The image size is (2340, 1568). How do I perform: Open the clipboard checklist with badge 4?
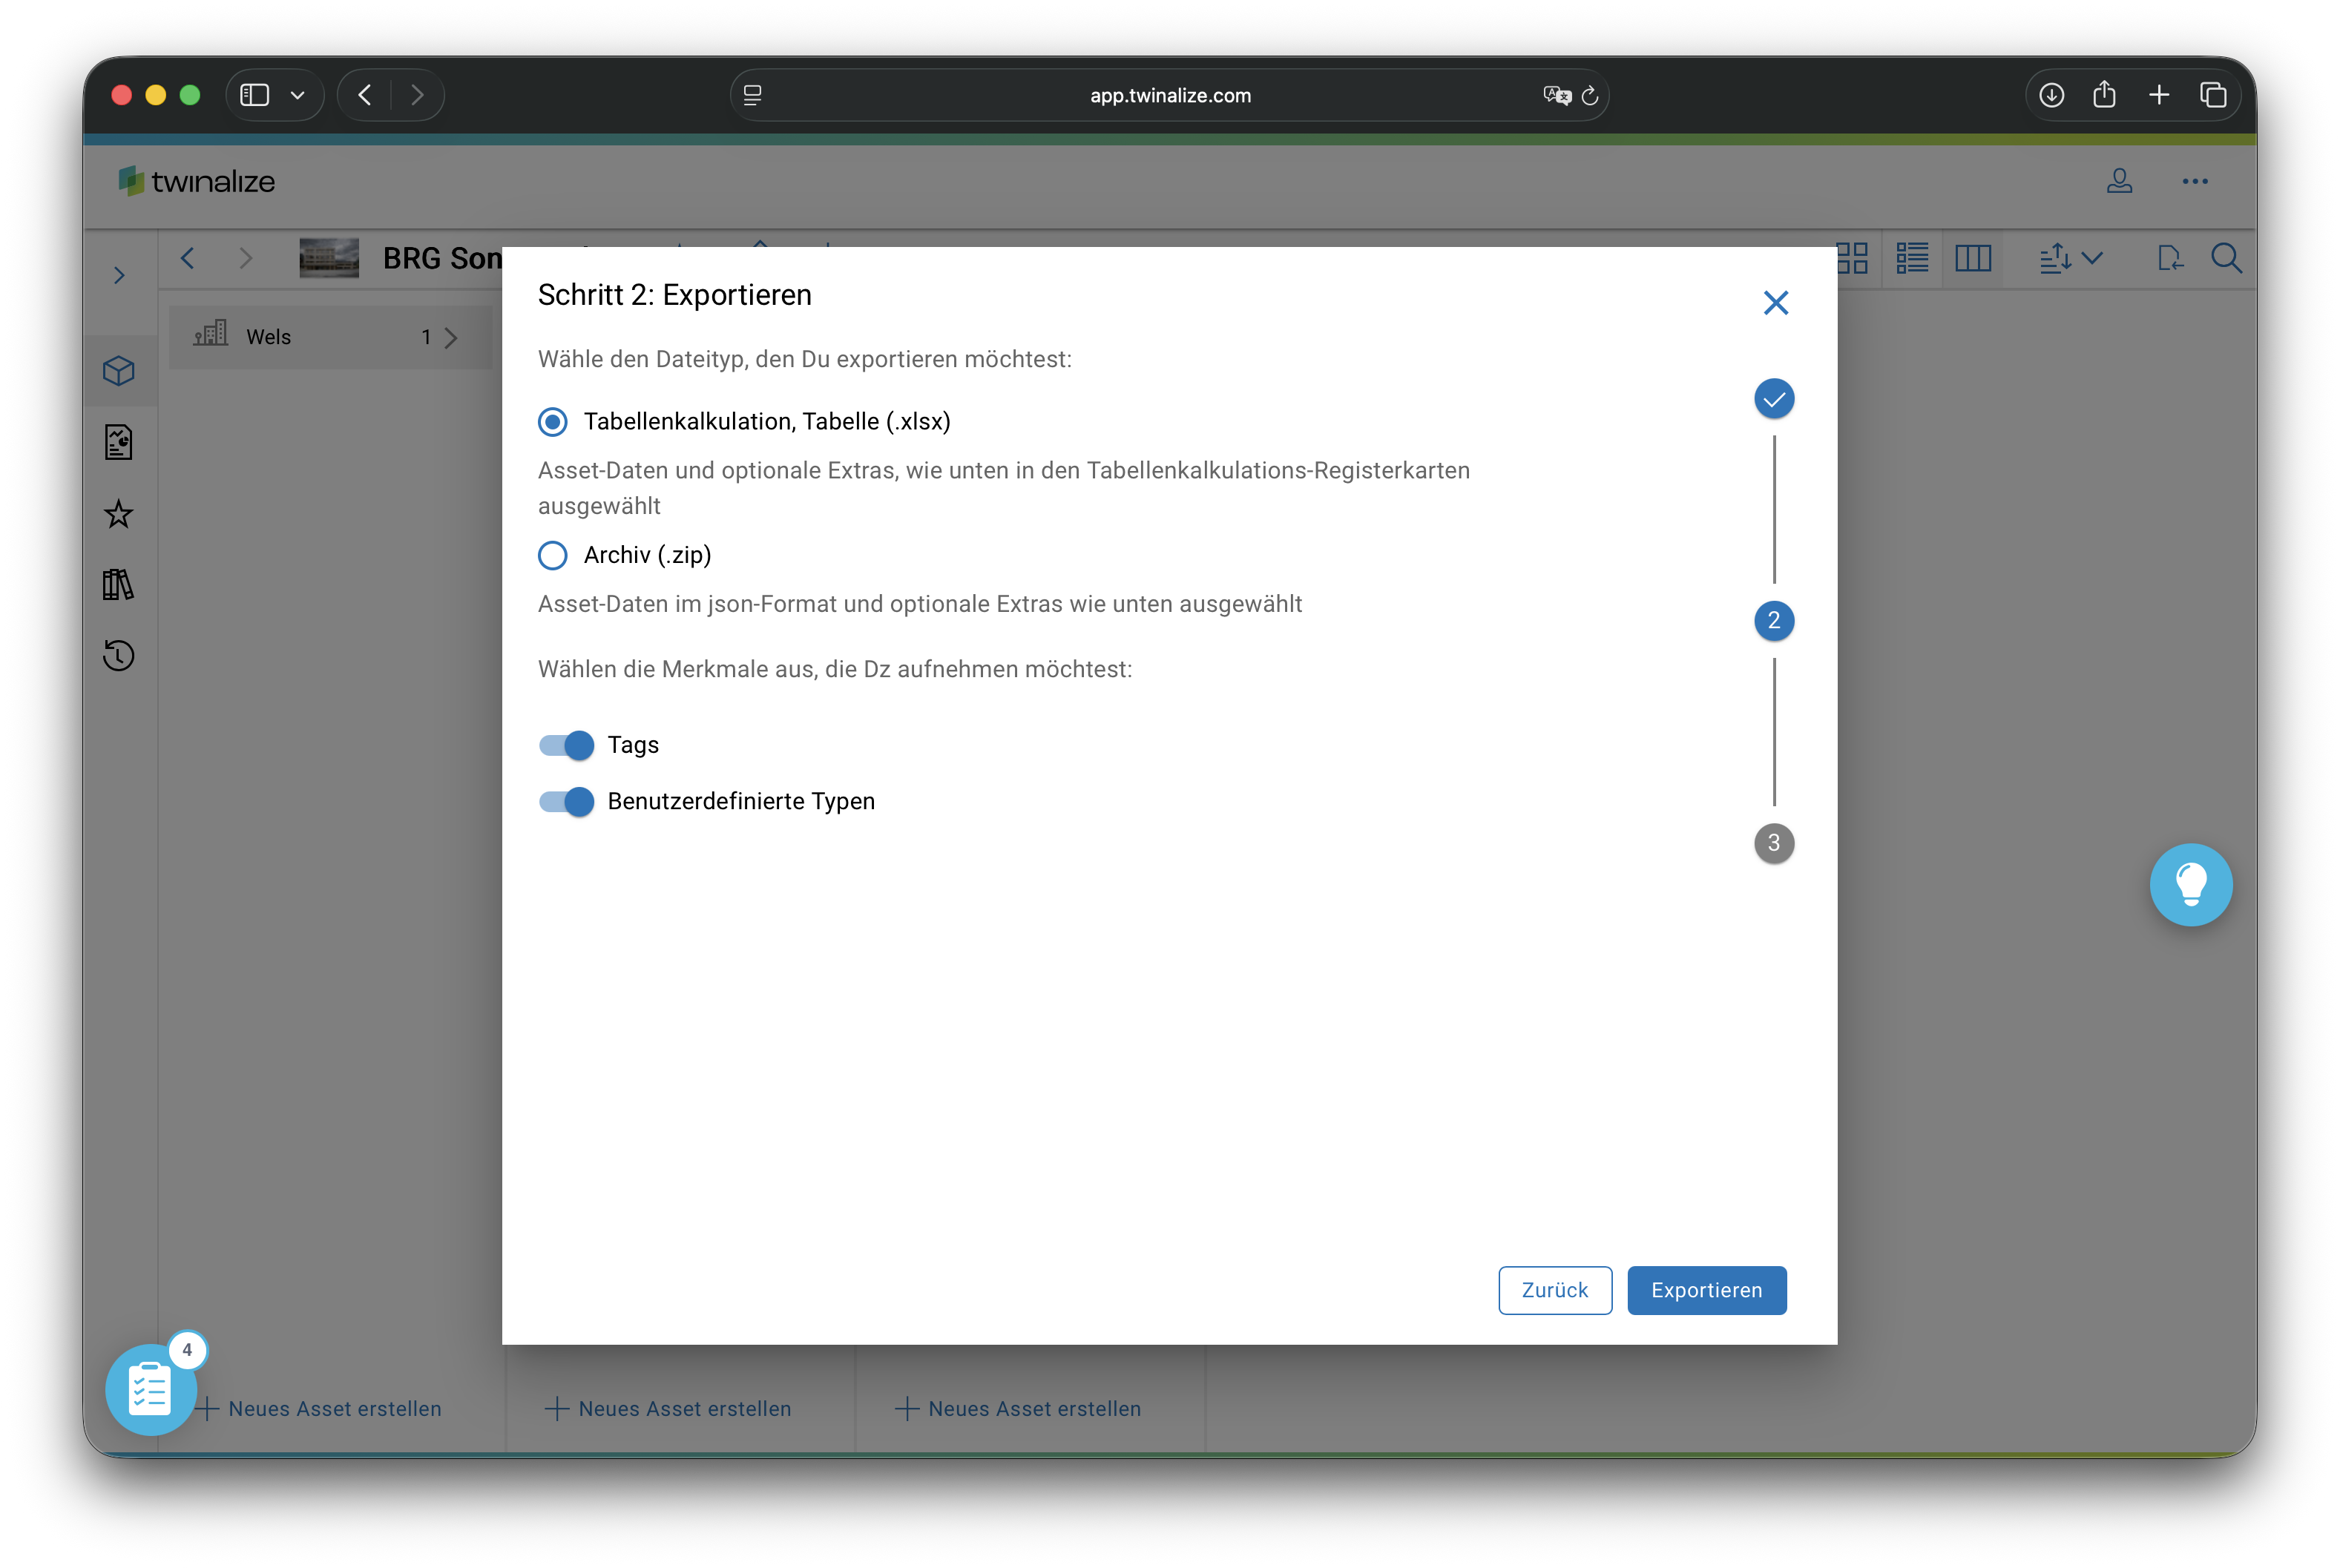tap(150, 1389)
